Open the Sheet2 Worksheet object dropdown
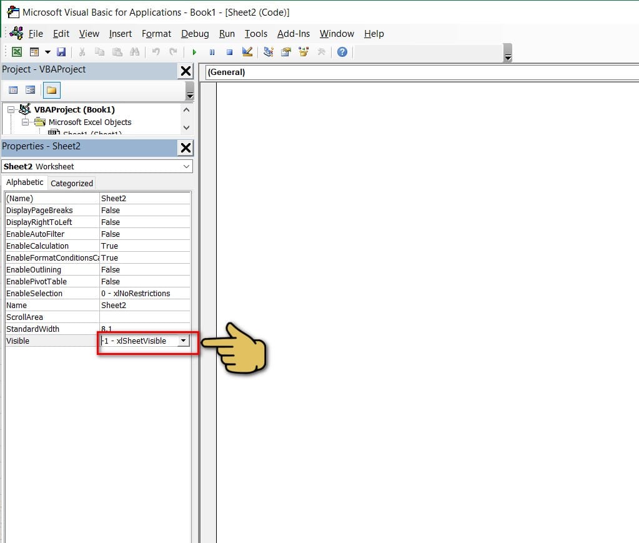 click(186, 167)
